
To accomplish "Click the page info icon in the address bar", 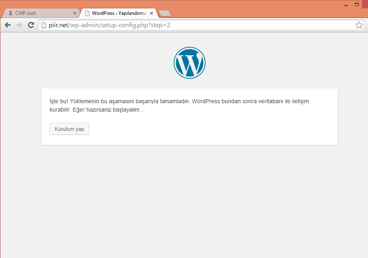I will (44, 25).
